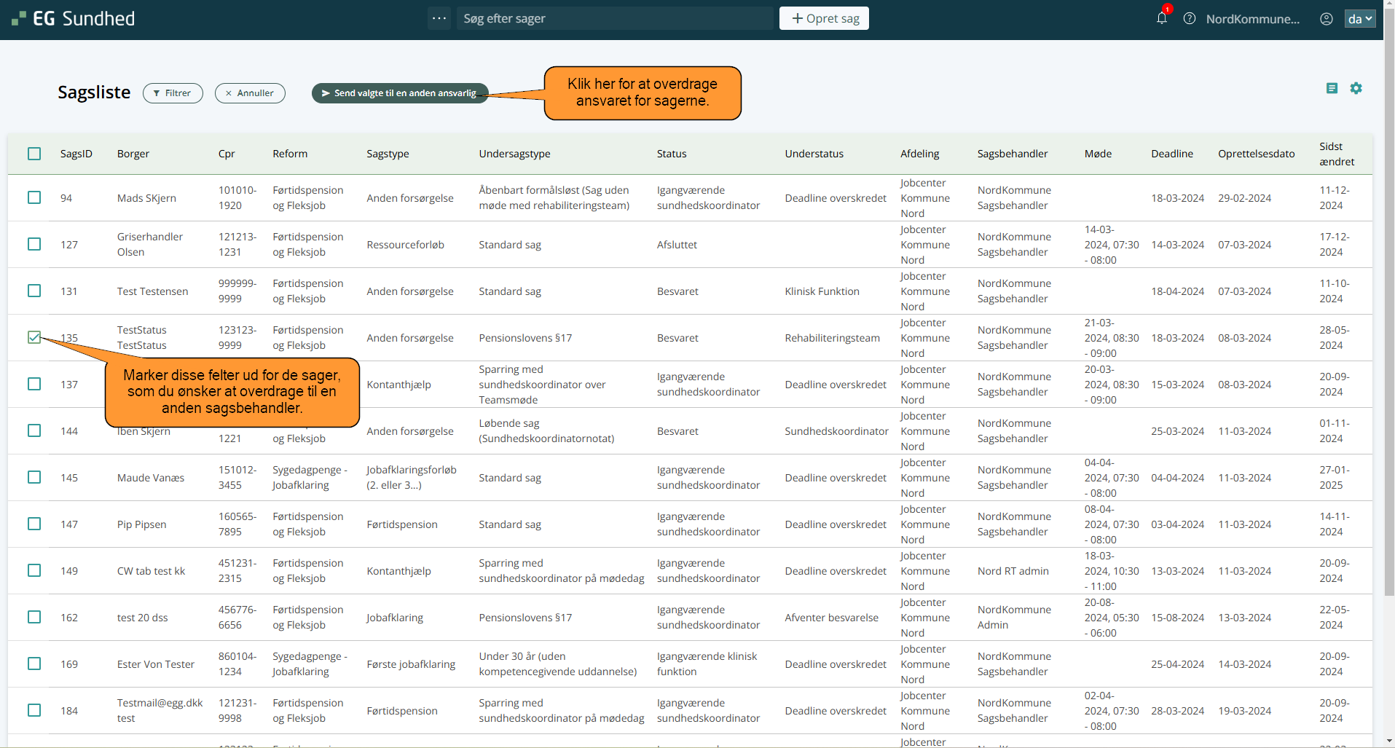Open the three-dots menu beside search
Image resolution: width=1395 pixels, height=748 pixels.
point(439,18)
